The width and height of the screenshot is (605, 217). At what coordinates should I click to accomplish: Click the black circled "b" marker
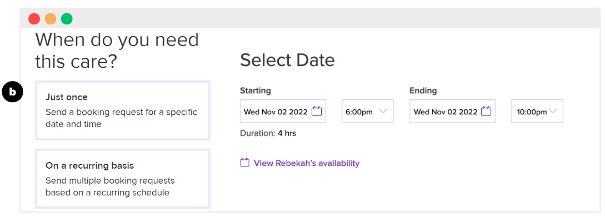pyautogui.click(x=12, y=93)
